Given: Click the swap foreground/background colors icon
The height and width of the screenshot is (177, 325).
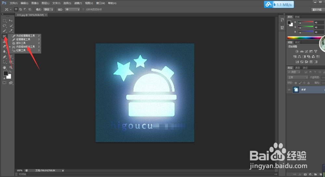Looking at the screenshot, I should [10, 72].
